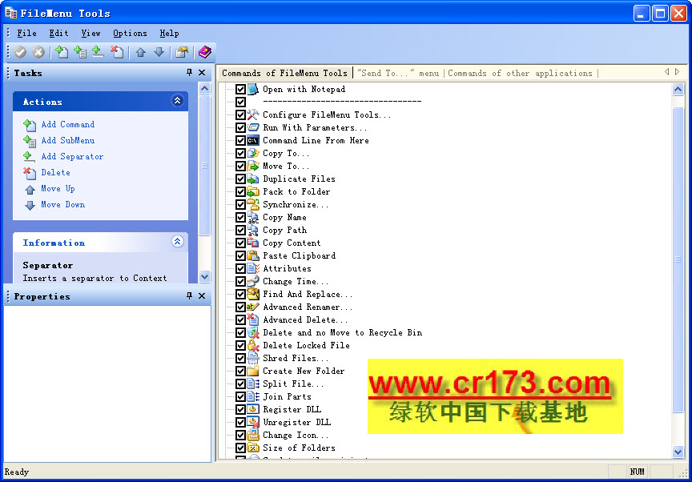Click the Pack to Folder icon
Image resolution: width=692 pixels, height=482 pixels.
point(253,192)
